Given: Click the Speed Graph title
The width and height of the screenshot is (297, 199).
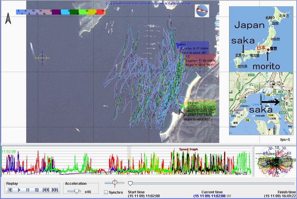Looking at the screenshot, I should click(188, 149).
